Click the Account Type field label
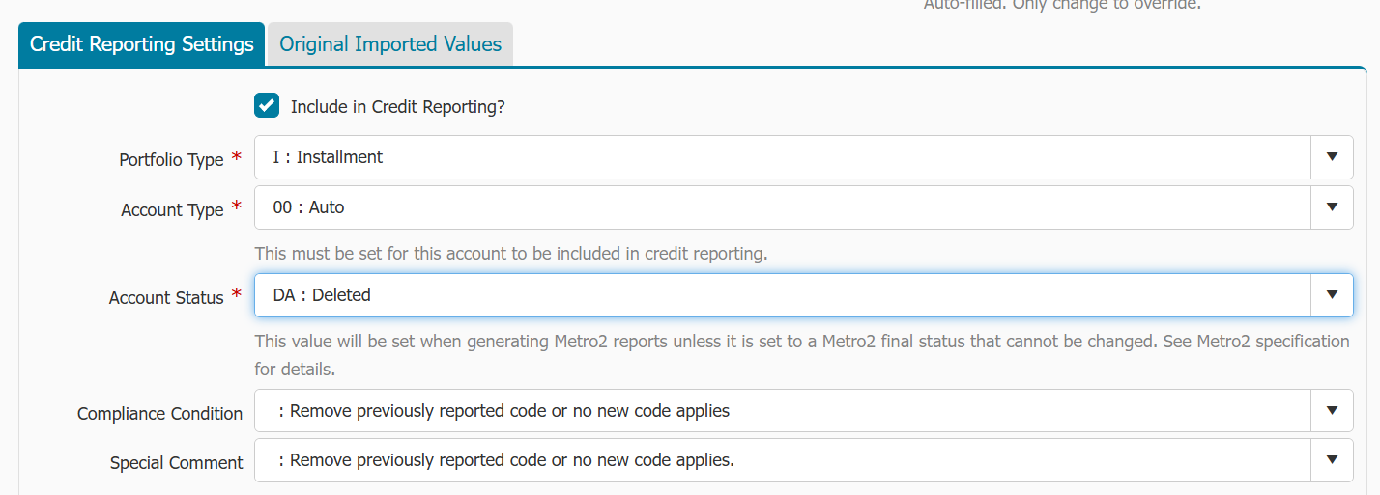Image resolution: width=1380 pixels, height=495 pixels. tap(172, 210)
